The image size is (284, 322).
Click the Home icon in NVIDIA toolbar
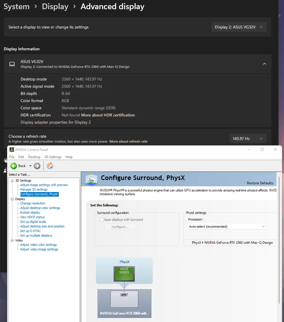coord(50,166)
